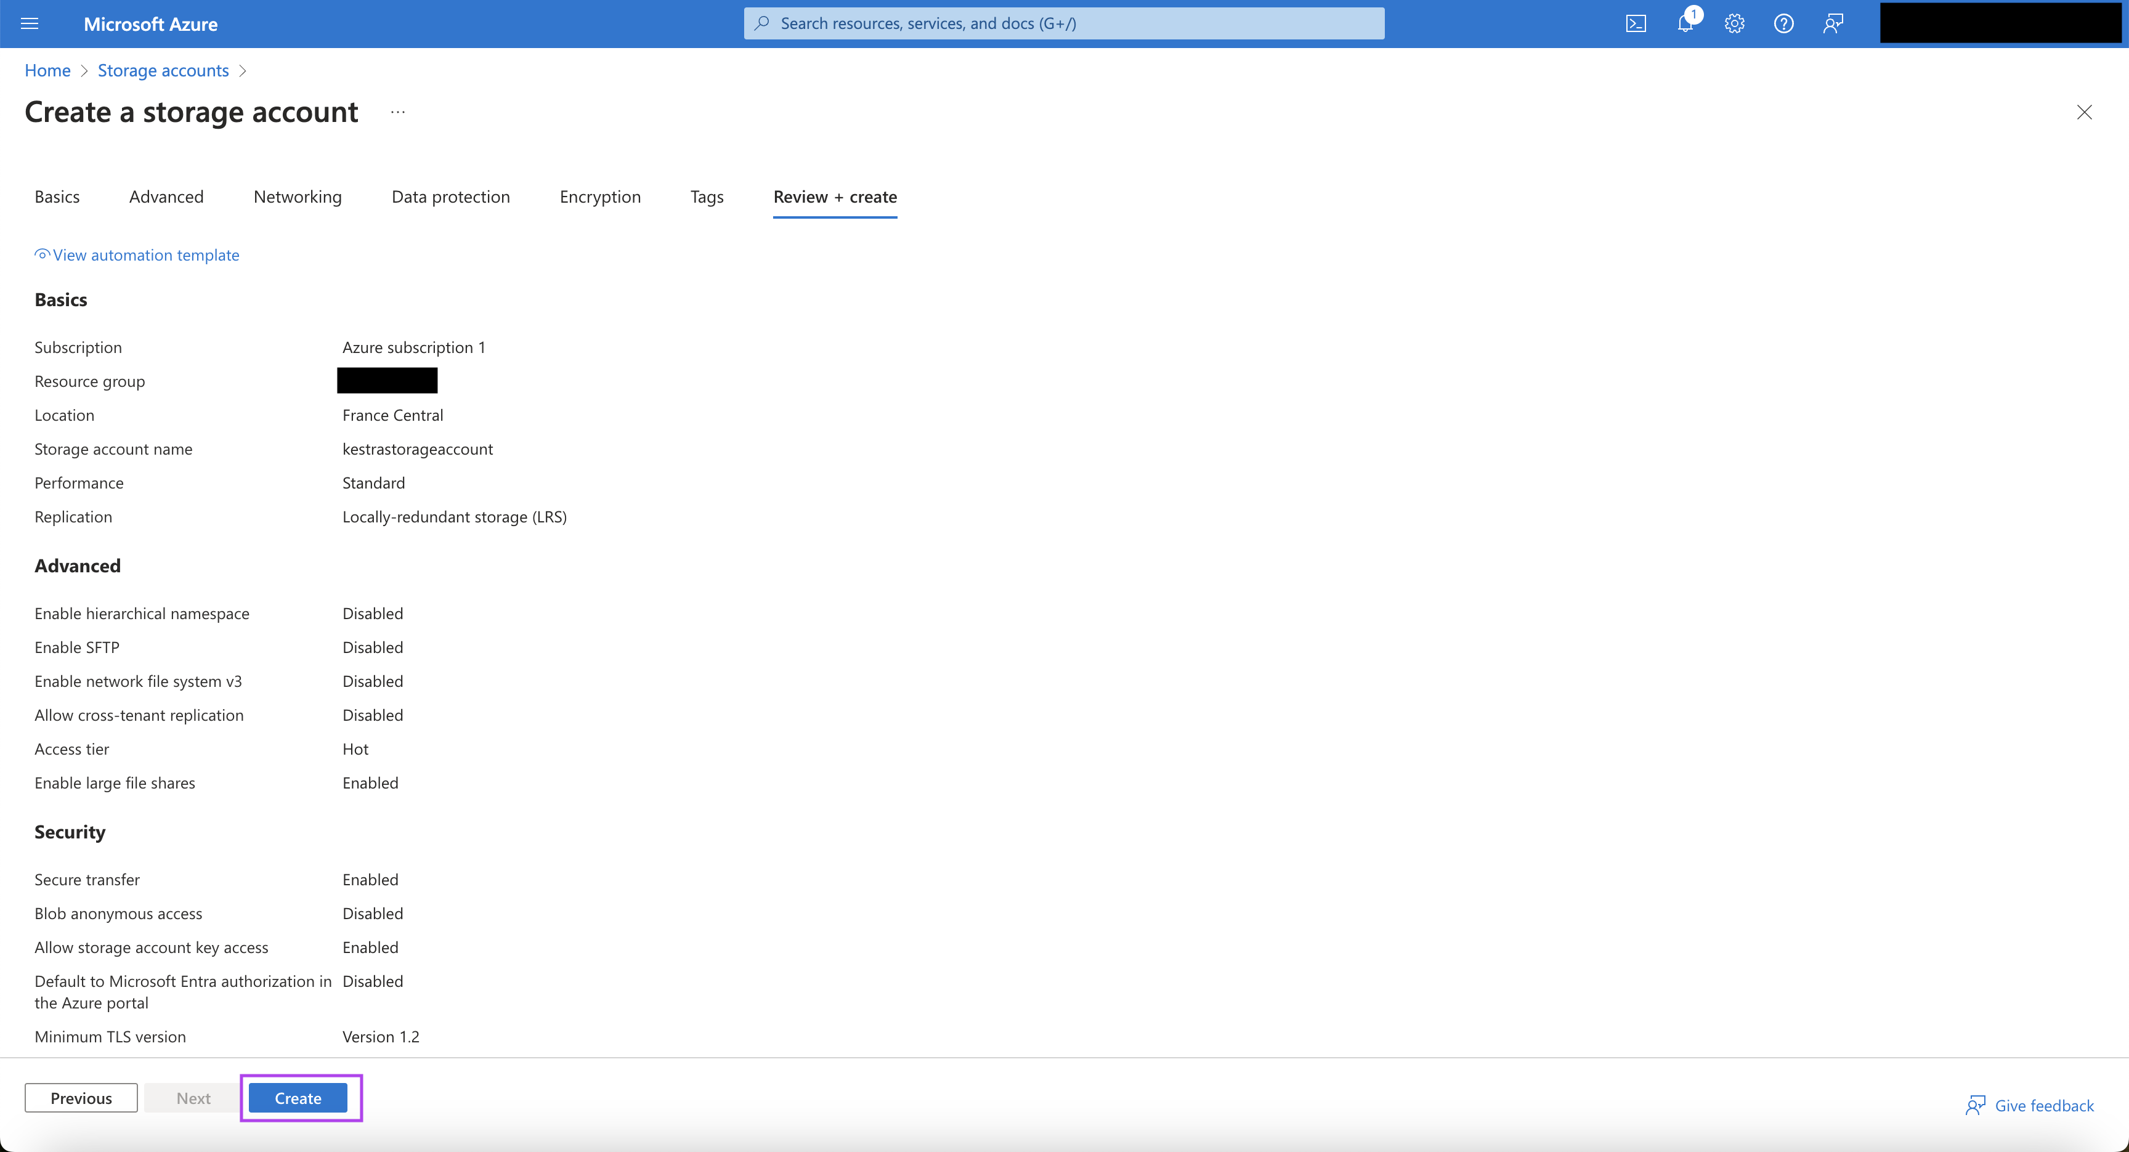Select the Advanced tab

(166, 197)
